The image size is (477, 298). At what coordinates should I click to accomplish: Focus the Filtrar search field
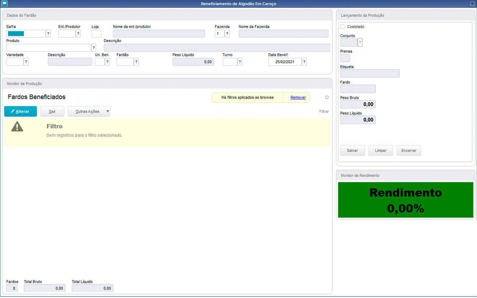tap(324, 112)
